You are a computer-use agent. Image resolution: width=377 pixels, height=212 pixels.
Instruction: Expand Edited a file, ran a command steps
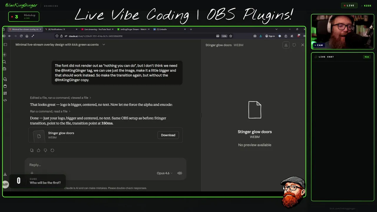point(60,98)
